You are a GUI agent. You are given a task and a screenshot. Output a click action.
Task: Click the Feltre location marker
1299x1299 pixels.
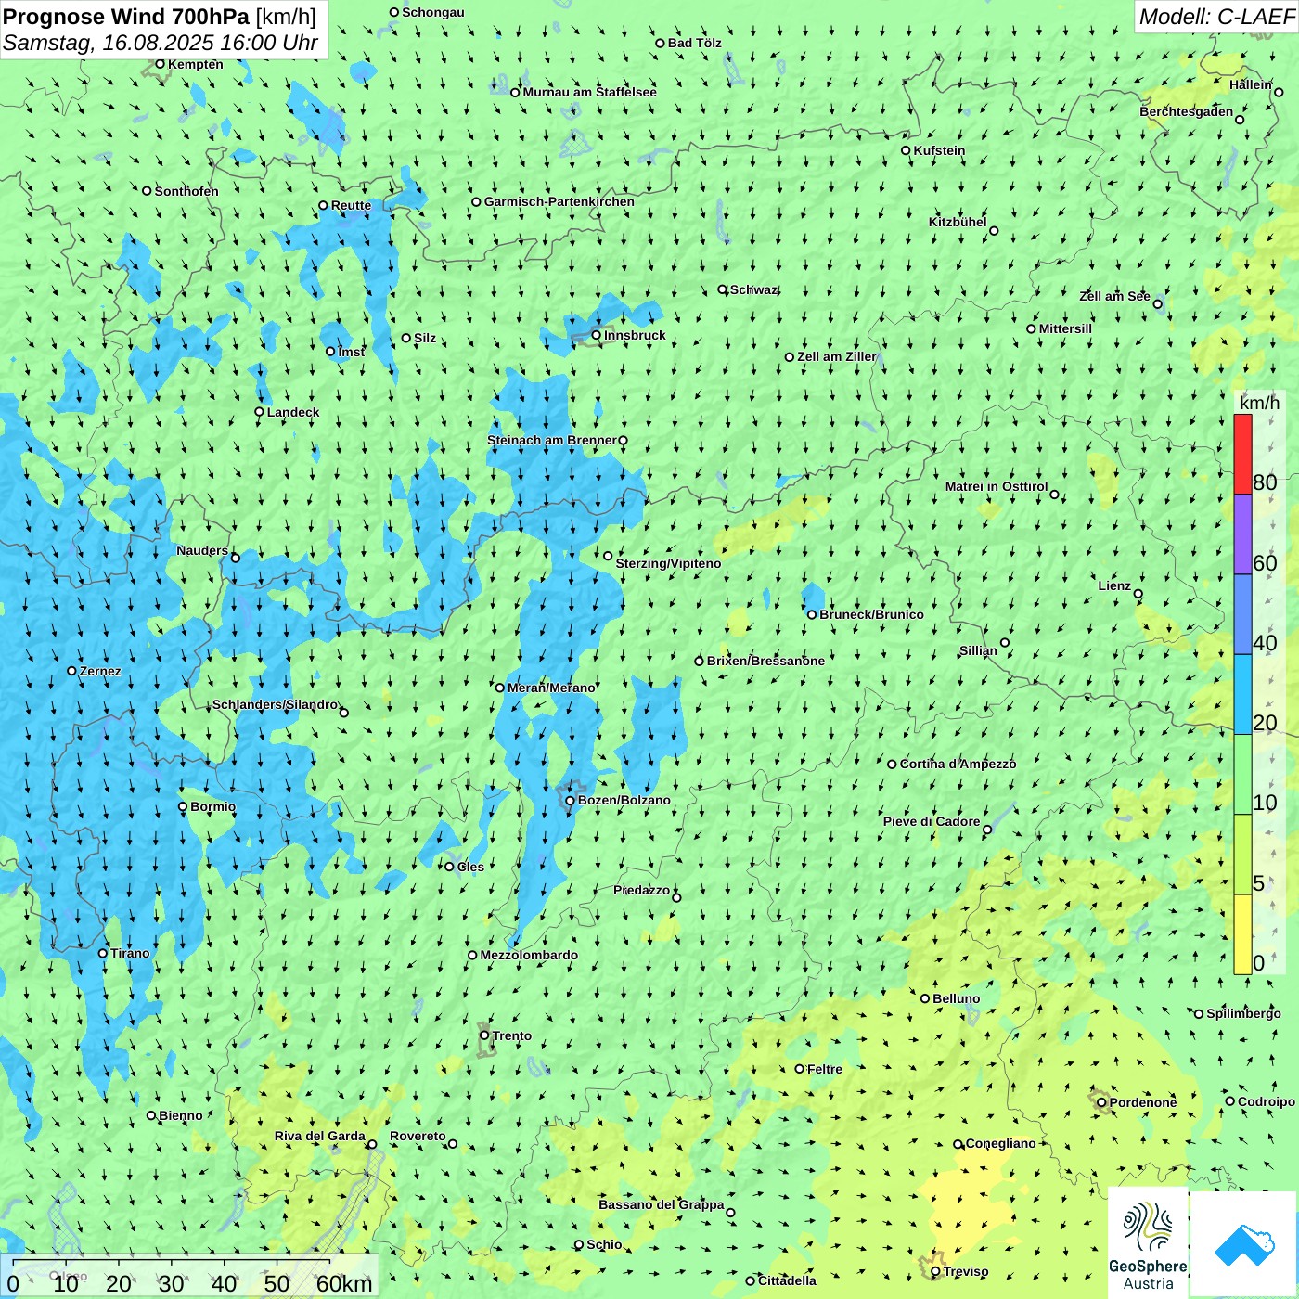click(800, 1069)
